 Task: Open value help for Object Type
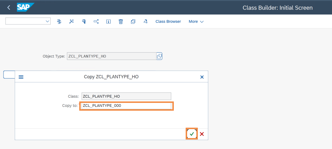(x=159, y=56)
